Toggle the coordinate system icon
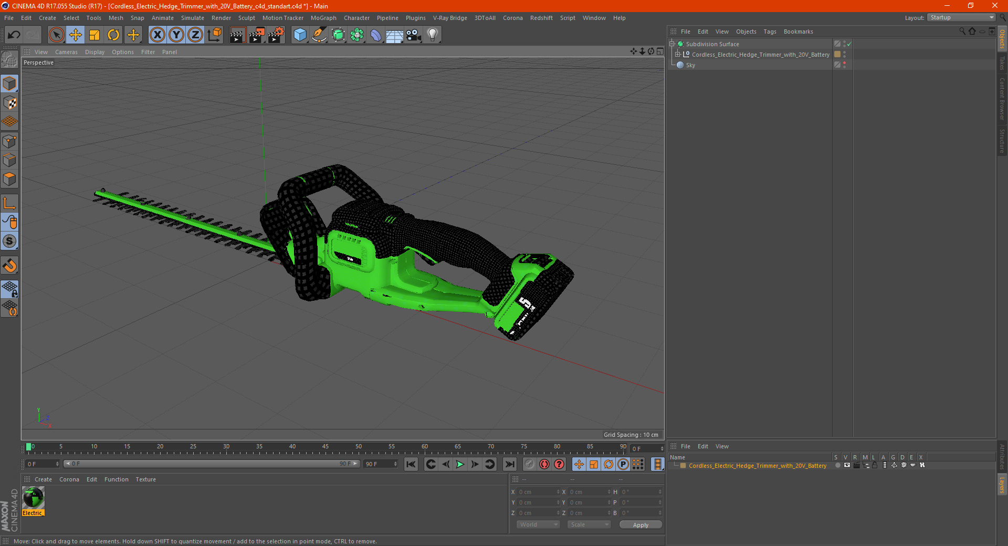Viewport: 1008px width, 546px height. click(x=214, y=35)
